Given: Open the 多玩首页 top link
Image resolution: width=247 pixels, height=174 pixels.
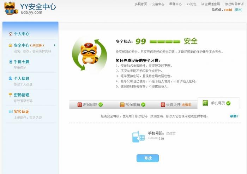Looking at the screenshot, I should coord(141,4).
